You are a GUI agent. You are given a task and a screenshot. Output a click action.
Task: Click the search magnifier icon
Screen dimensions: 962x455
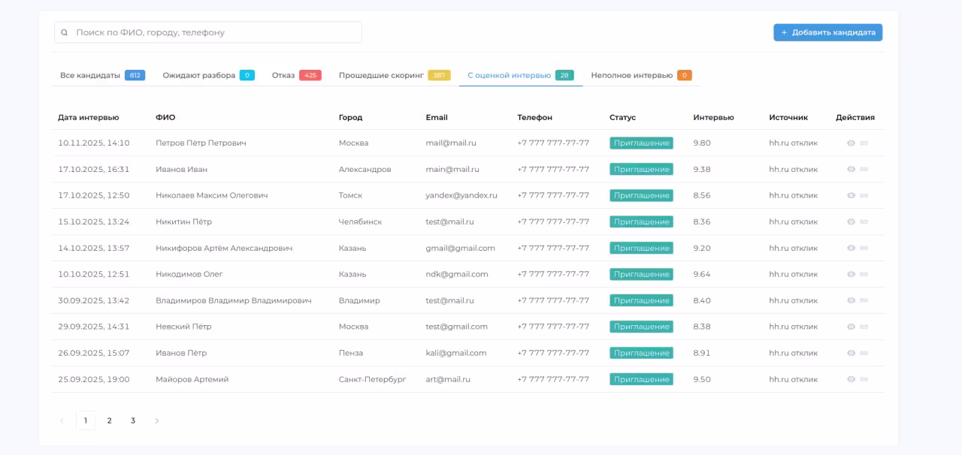[65, 32]
